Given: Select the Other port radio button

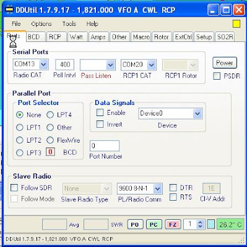Looking at the screenshot, I should (50, 127).
